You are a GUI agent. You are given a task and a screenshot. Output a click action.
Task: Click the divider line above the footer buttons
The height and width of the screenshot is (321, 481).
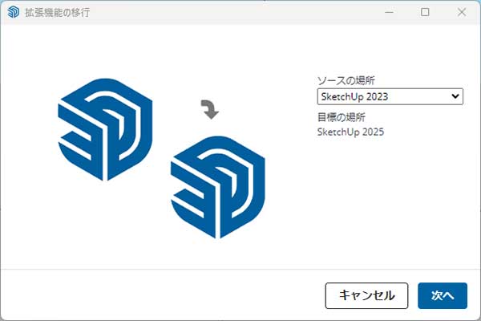[x=240, y=269]
